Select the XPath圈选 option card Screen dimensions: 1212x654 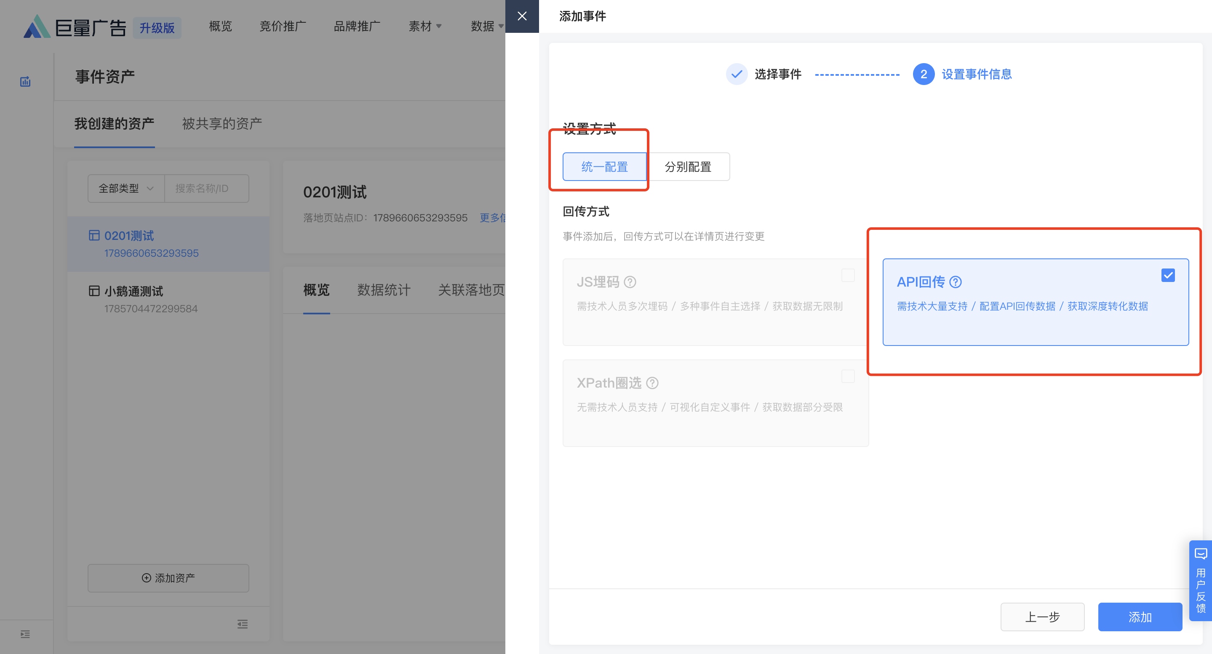coord(715,403)
